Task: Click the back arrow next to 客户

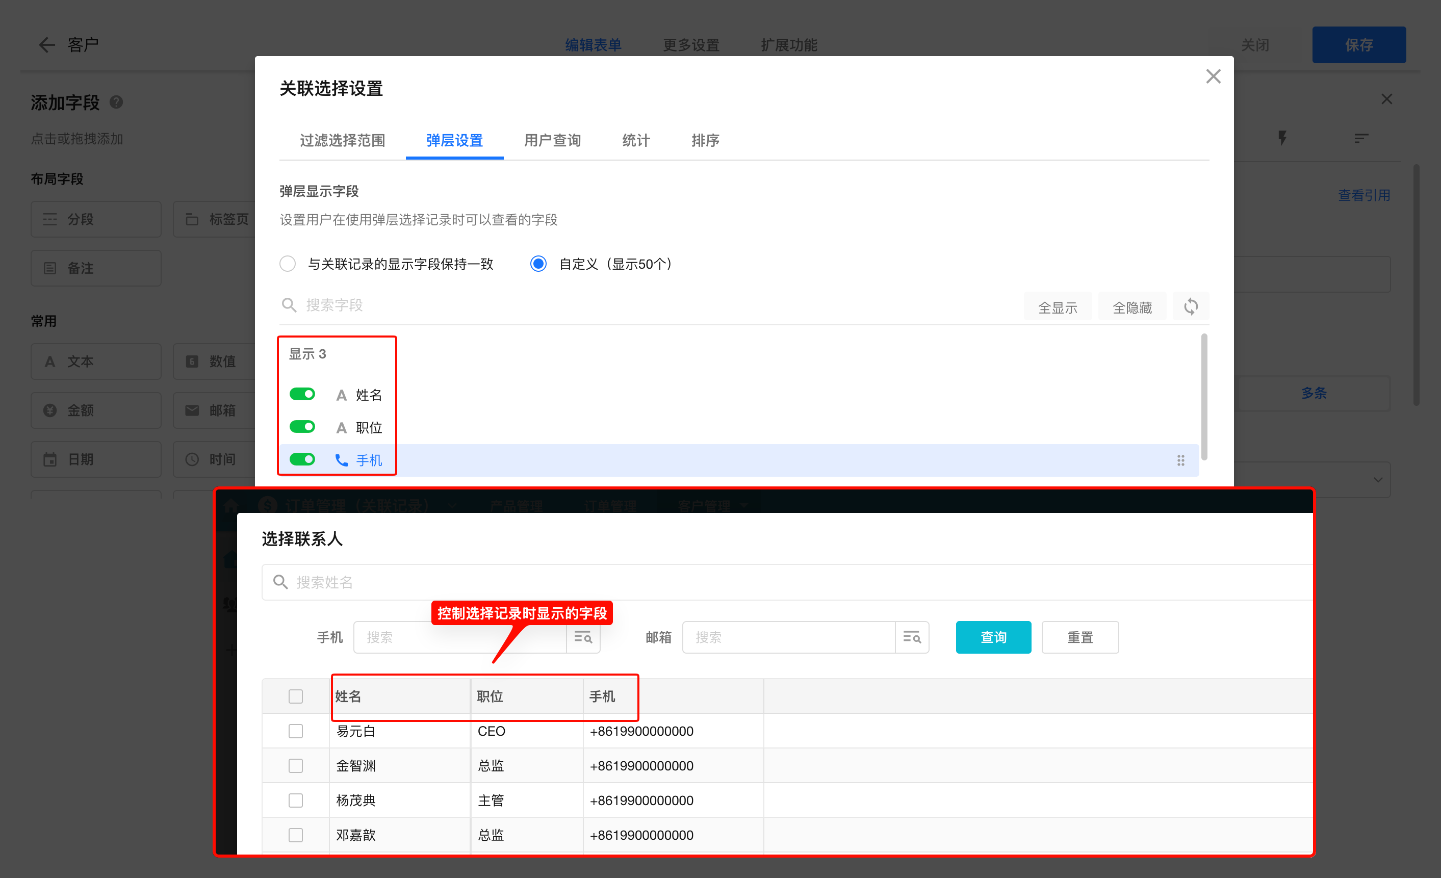Action: point(46,44)
